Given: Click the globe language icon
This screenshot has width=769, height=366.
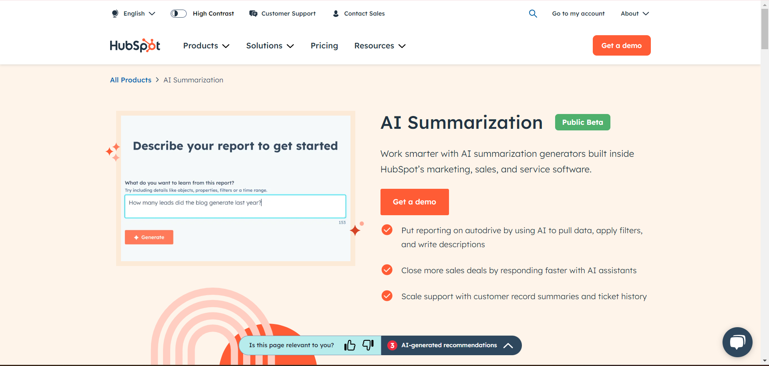Looking at the screenshot, I should pos(115,14).
